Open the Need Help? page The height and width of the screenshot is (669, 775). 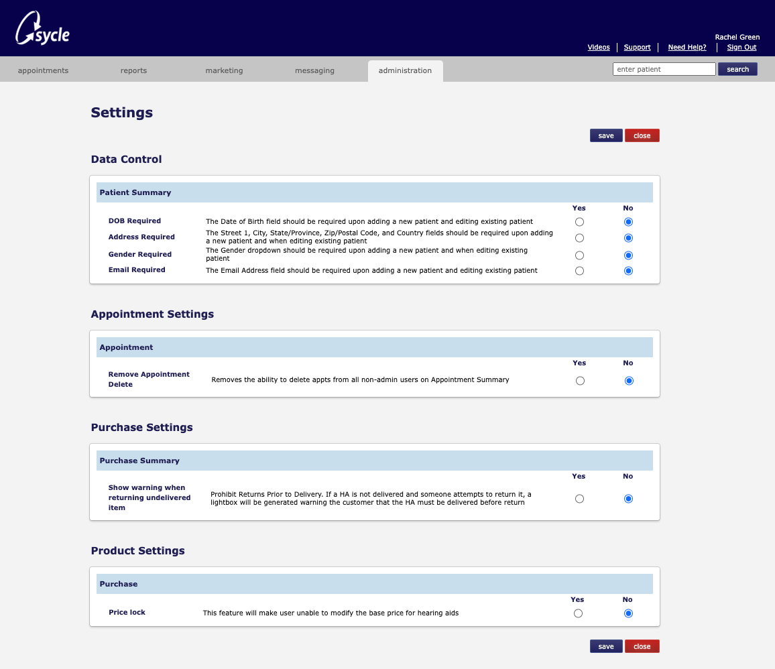click(x=687, y=47)
